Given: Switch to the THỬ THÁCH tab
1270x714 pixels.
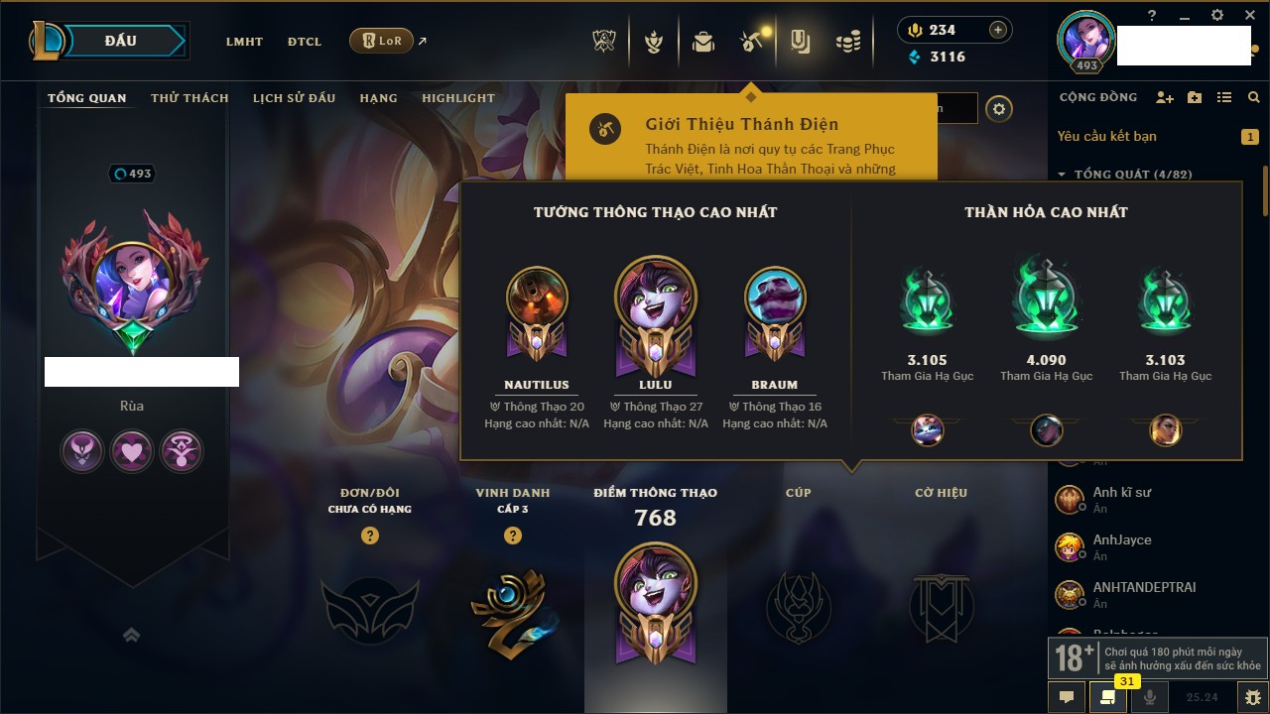Looking at the screenshot, I should tap(190, 98).
